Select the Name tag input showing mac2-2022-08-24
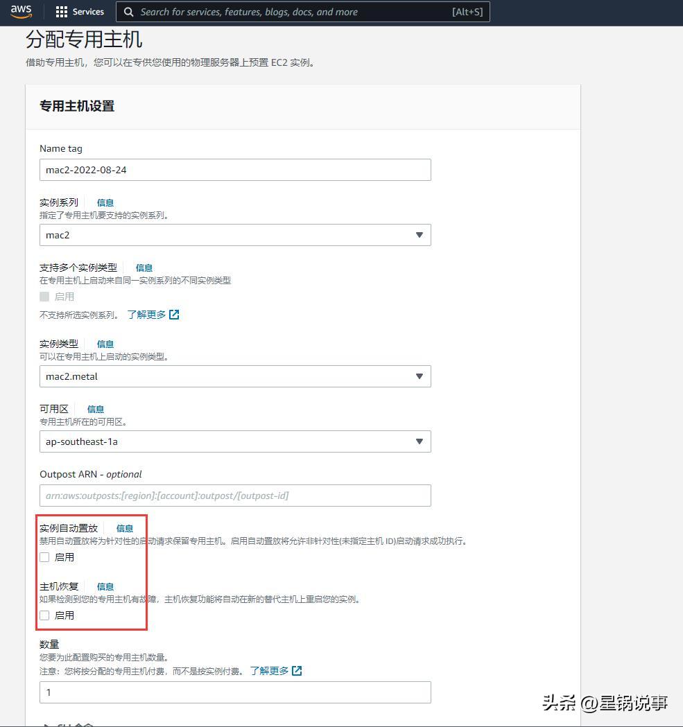This screenshot has width=683, height=727. click(235, 170)
